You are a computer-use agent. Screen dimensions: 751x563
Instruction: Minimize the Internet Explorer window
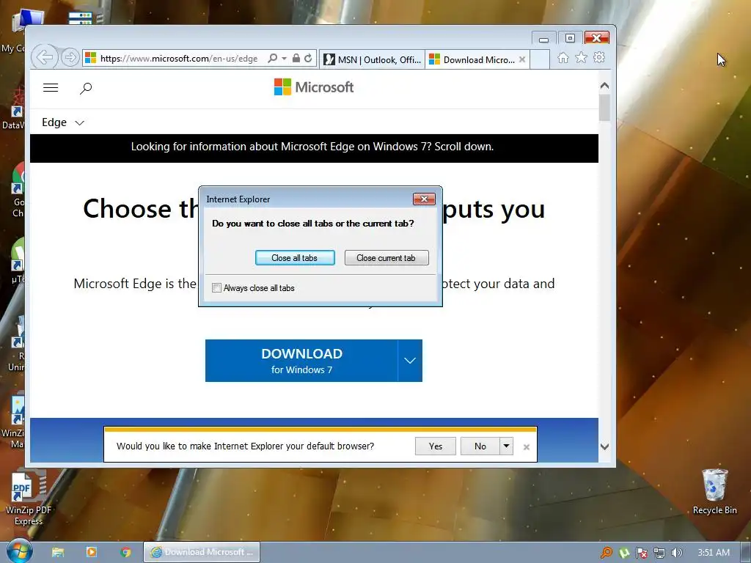click(x=543, y=39)
